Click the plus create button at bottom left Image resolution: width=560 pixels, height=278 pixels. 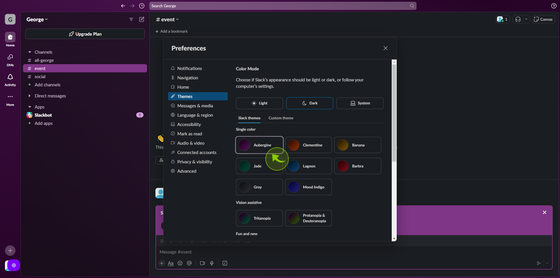(10, 251)
